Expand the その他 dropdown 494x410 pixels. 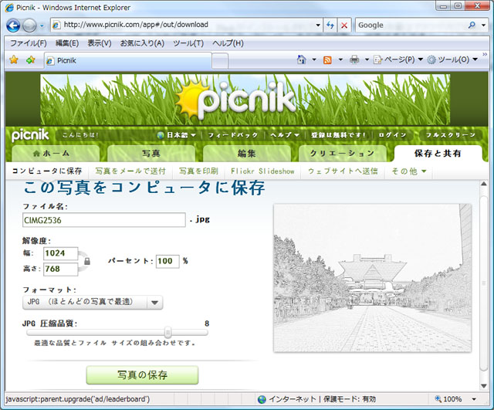click(409, 171)
